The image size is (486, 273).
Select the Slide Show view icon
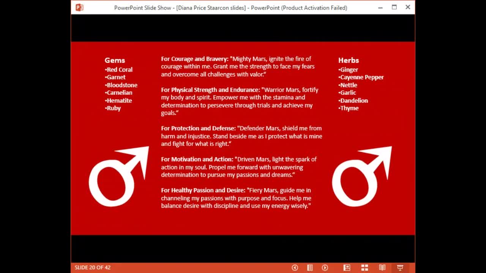400,268
